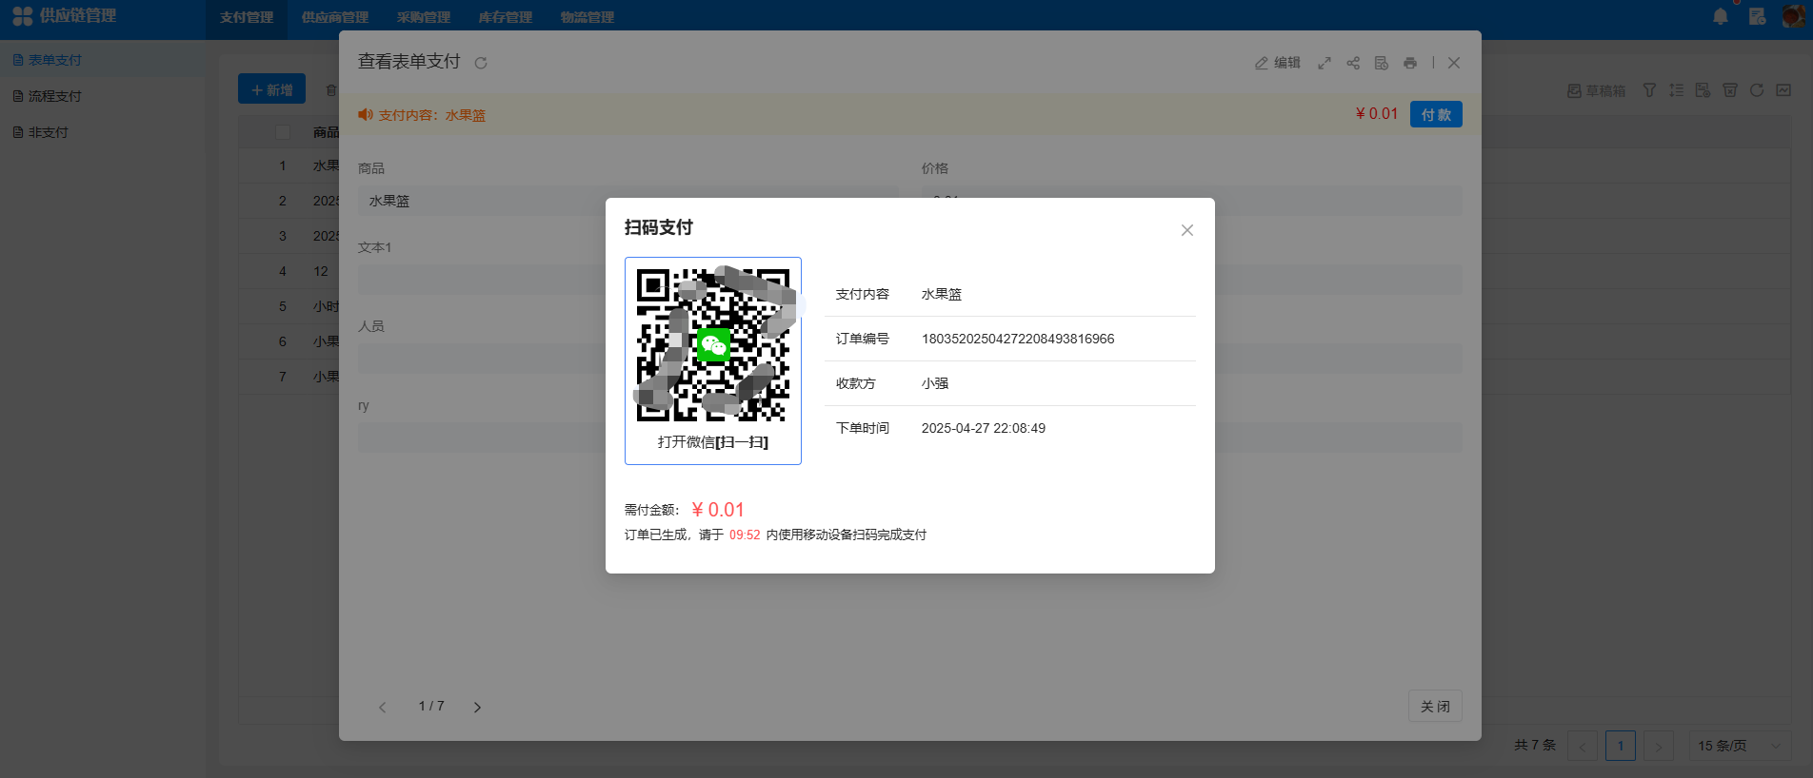Expand the form panel to fullscreen

click(1325, 63)
